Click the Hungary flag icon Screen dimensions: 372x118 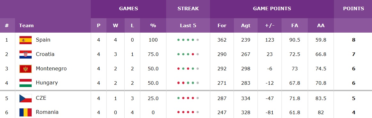25,83
